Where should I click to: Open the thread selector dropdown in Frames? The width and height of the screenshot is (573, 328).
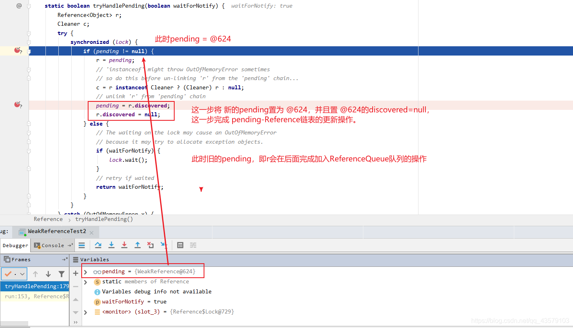(14, 274)
